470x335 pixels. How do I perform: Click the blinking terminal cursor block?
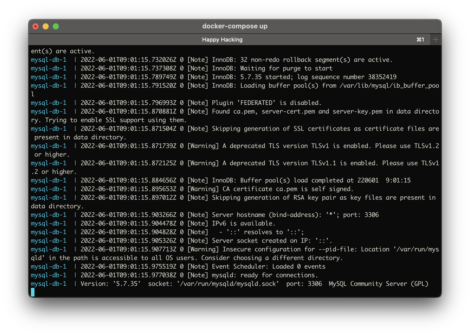pyautogui.click(x=33, y=292)
